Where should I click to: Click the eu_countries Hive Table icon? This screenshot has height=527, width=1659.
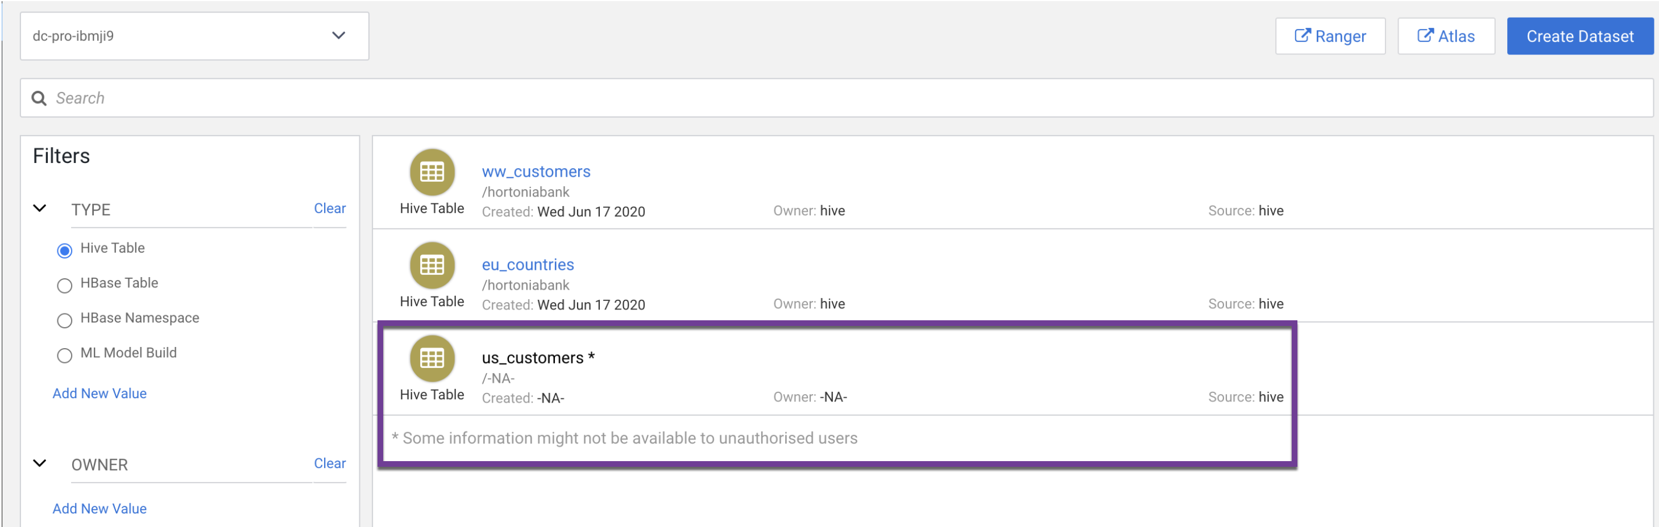(432, 265)
